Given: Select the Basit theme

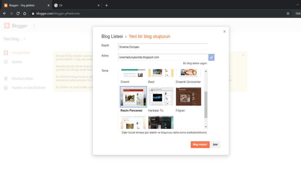Looking at the screenshot, I should [161, 73].
